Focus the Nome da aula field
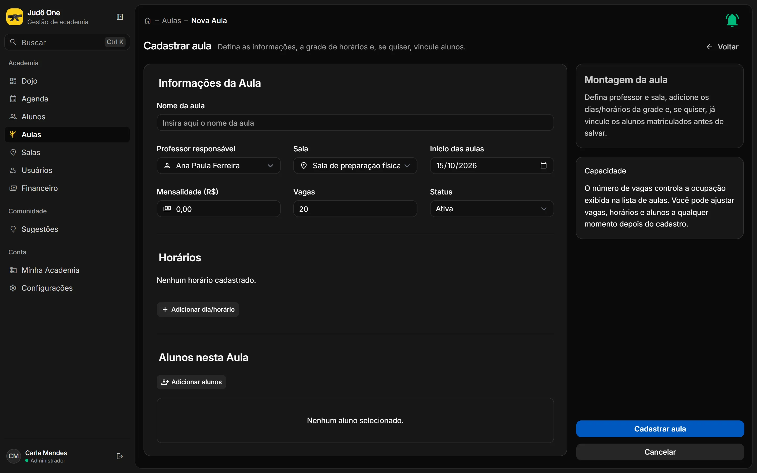Image resolution: width=757 pixels, height=473 pixels. [355, 123]
